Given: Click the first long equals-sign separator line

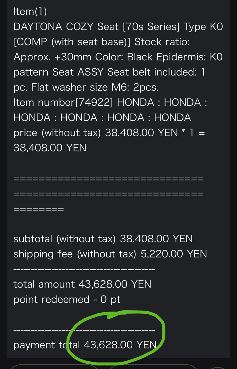Looking at the screenshot, I should click(x=108, y=178).
